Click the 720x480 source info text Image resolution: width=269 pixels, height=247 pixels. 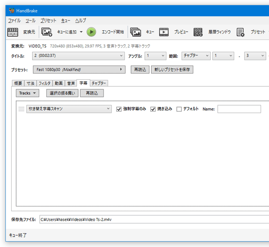click(x=100, y=46)
